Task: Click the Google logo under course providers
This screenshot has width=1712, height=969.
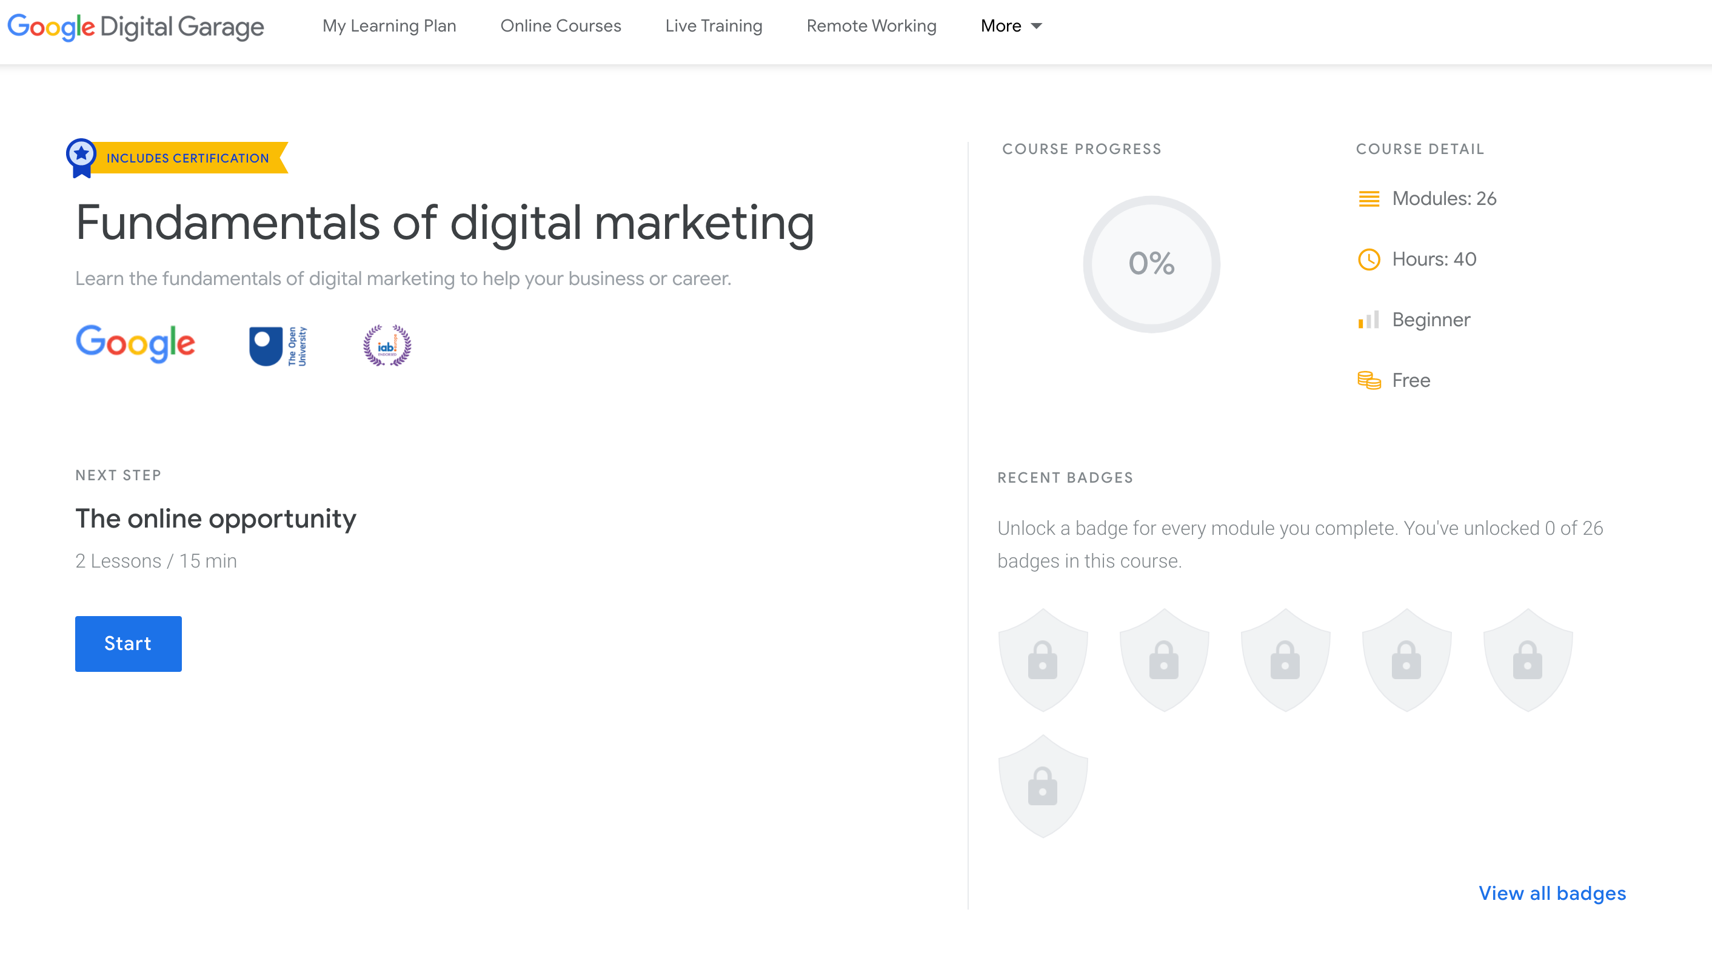Action: 135,344
